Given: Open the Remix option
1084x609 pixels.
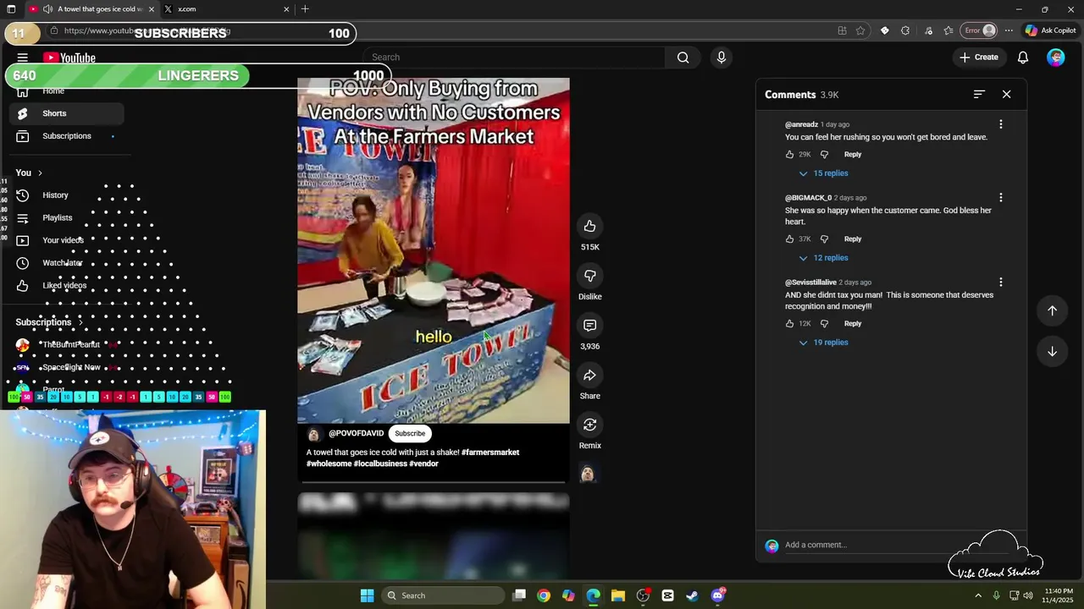Looking at the screenshot, I should (x=589, y=425).
